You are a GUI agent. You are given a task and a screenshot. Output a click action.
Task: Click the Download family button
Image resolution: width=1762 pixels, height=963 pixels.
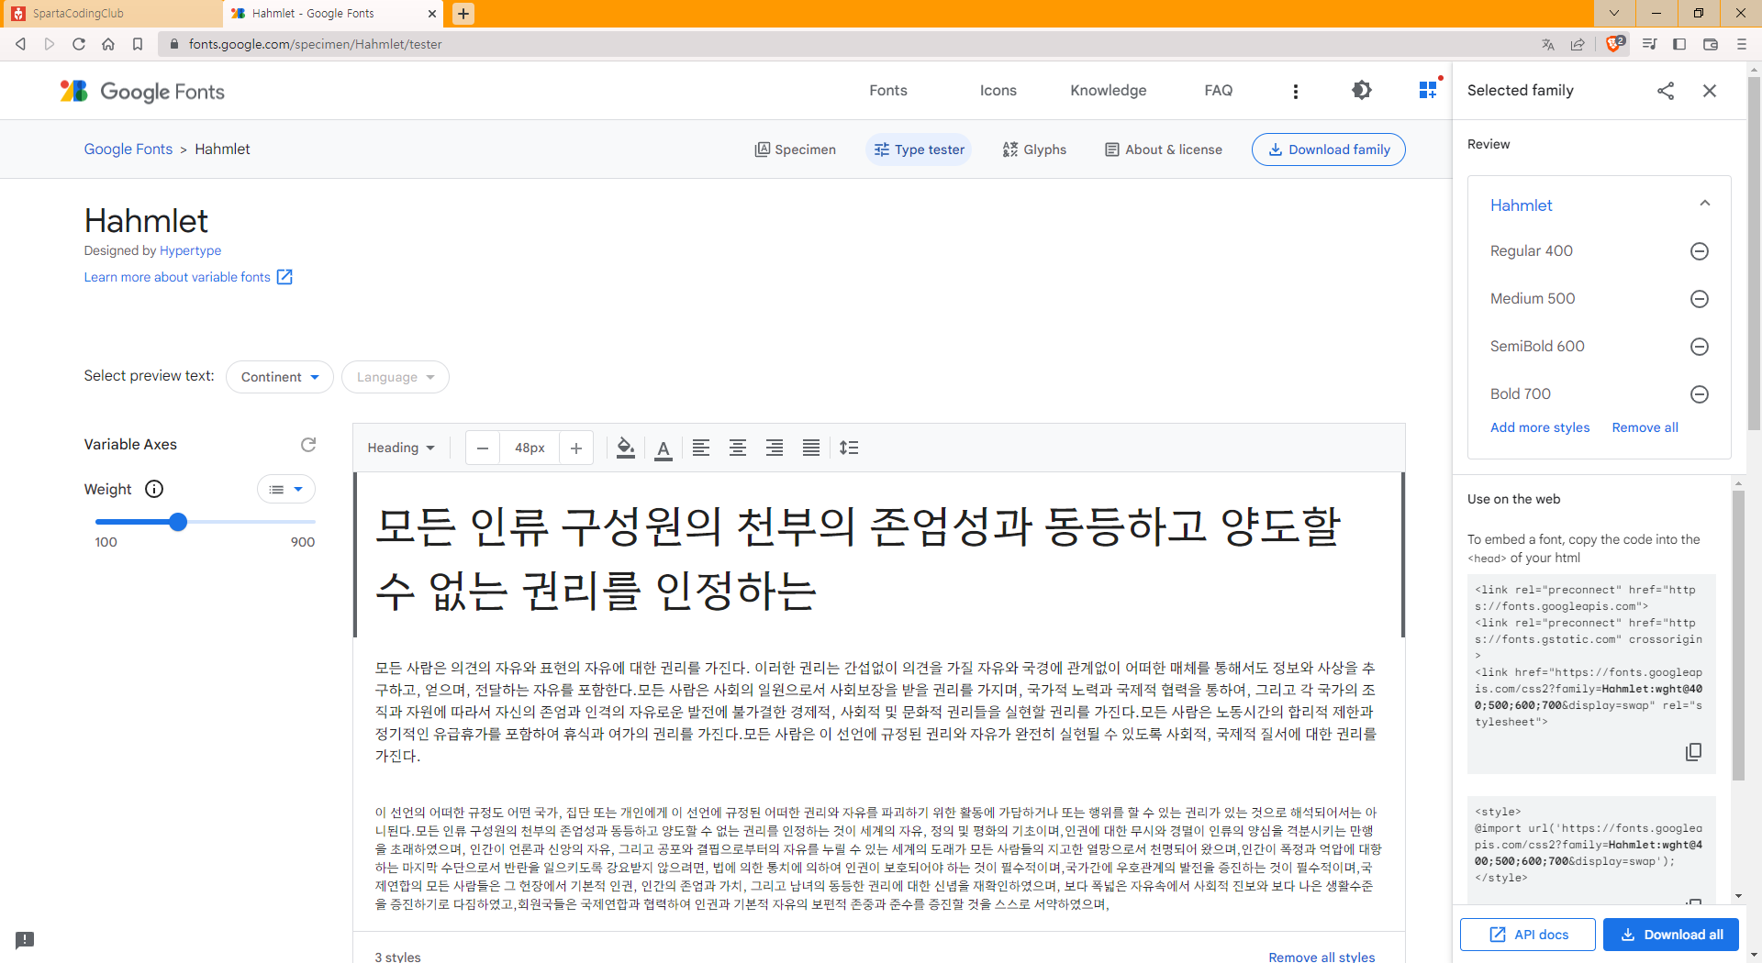point(1329,149)
